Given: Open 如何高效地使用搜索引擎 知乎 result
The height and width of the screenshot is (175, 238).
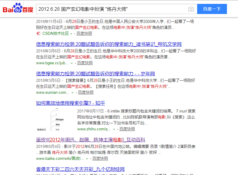Looking at the screenshot, I should (71, 103).
